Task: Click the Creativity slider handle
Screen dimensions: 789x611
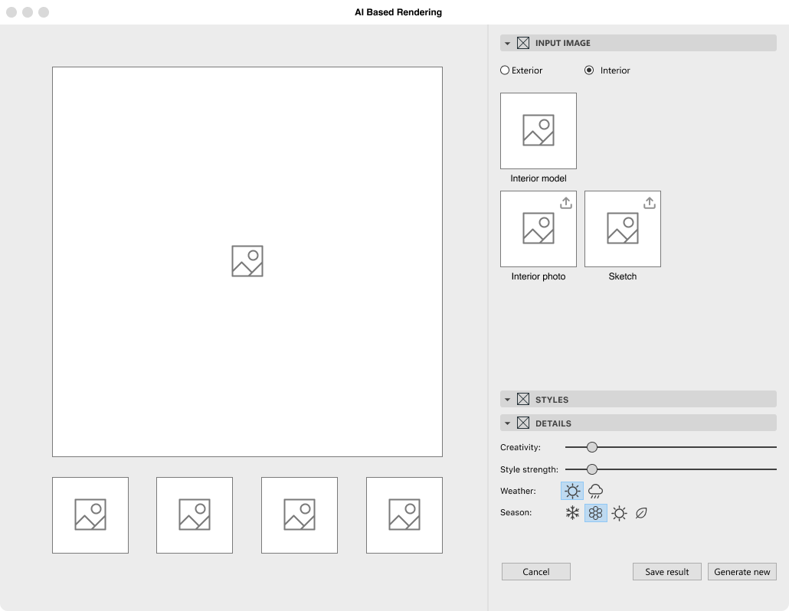Action: click(x=592, y=447)
